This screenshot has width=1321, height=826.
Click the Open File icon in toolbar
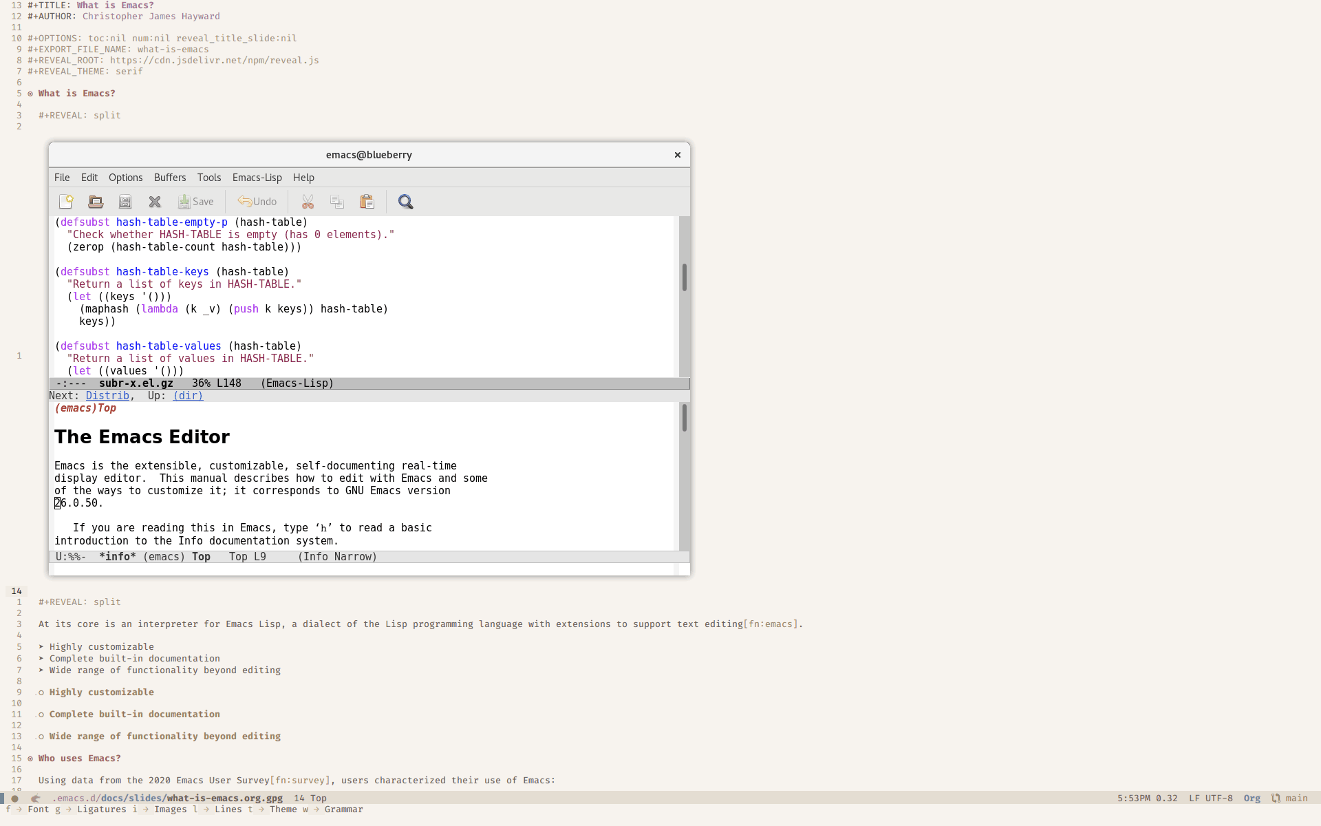pyautogui.click(x=95, y=202)
